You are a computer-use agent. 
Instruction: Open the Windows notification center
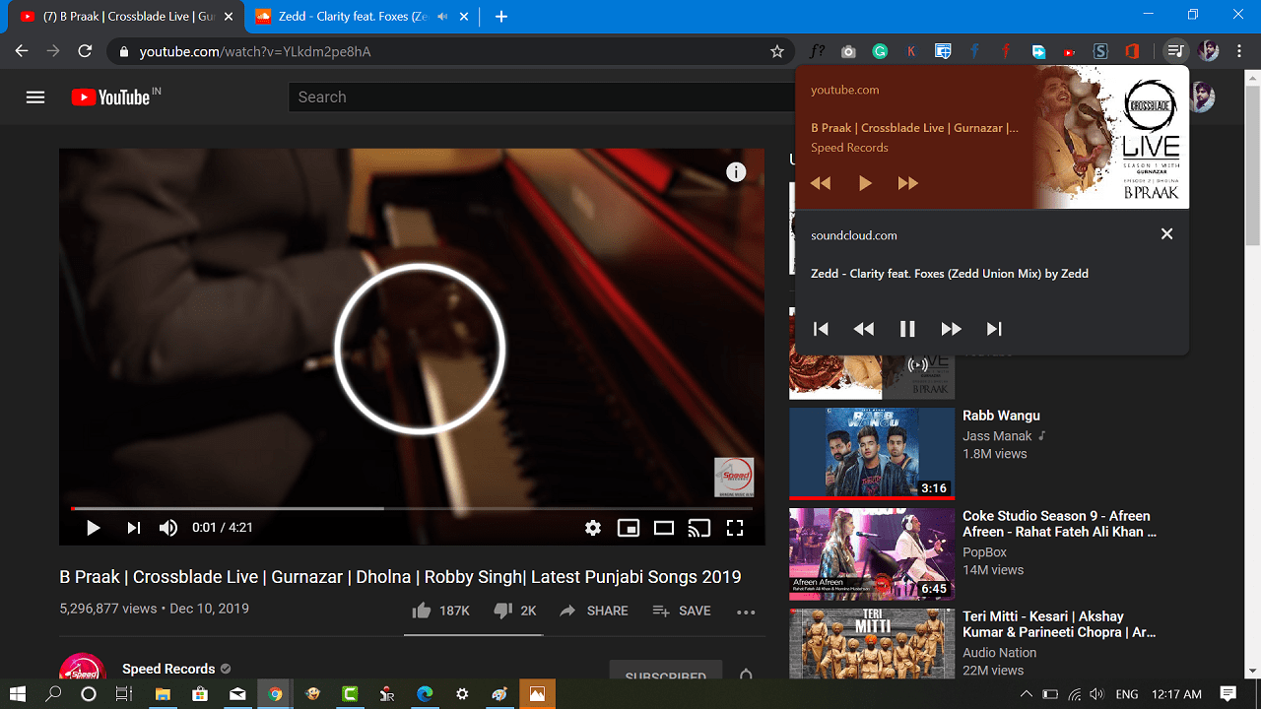pos(1228,694)
